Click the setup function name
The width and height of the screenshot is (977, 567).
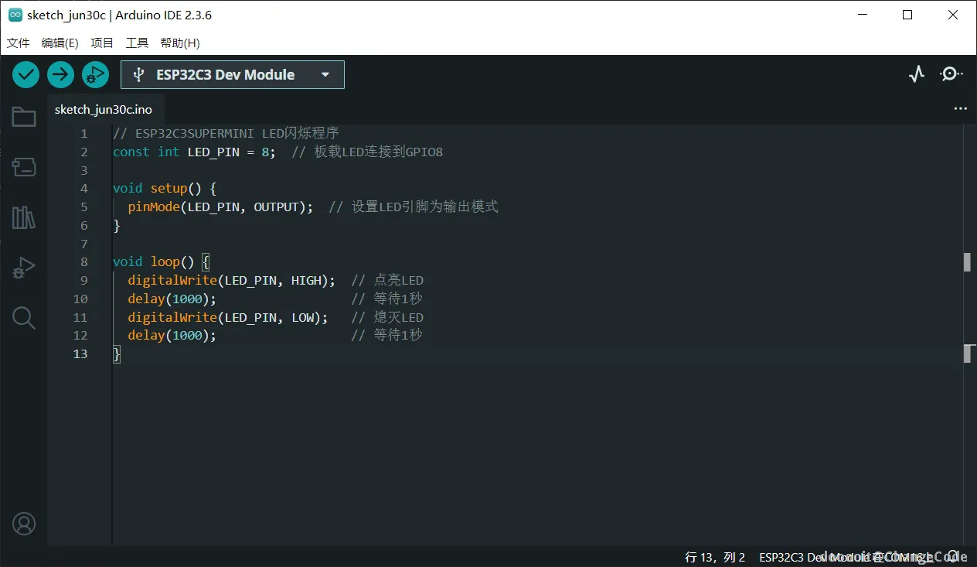[169, 188]
